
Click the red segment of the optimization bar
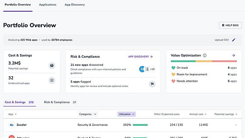click(224, 61)
